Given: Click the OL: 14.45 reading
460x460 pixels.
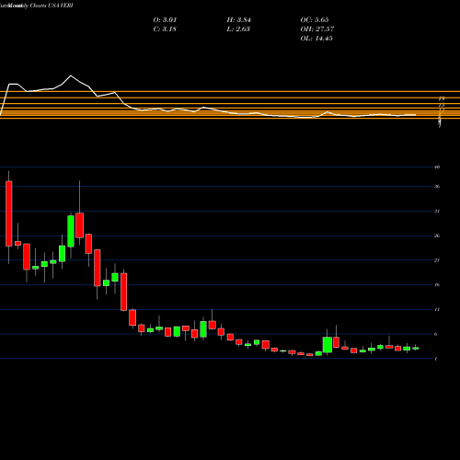Looking at the screenshot, I should [316, 39].
